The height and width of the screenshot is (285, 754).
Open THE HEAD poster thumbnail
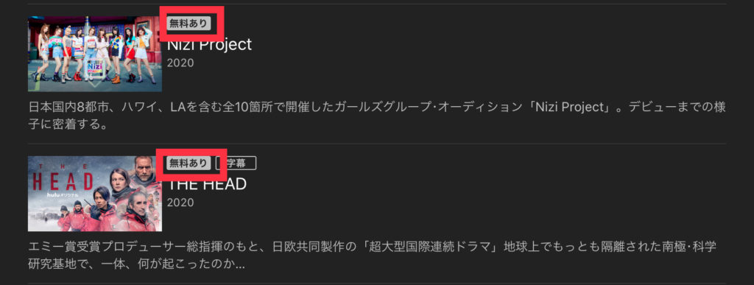click(x=95, y=194)
